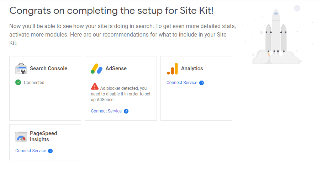
Task: Select the Search Console heading
Action: [48, 68]
